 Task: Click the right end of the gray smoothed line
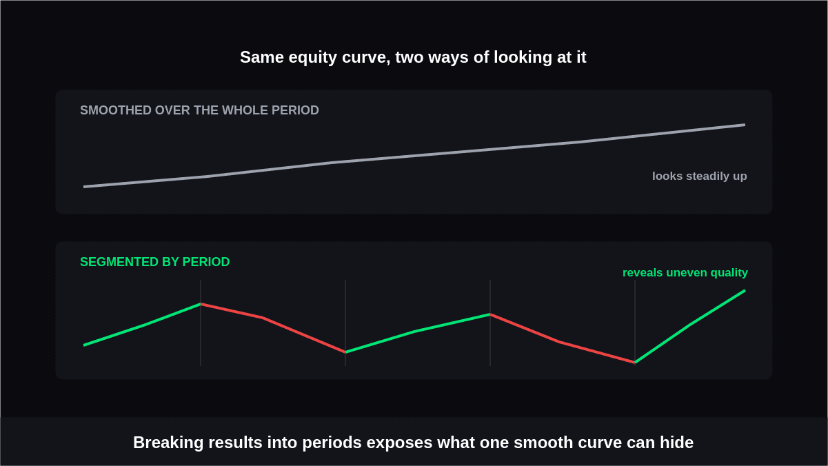point(745,125)
